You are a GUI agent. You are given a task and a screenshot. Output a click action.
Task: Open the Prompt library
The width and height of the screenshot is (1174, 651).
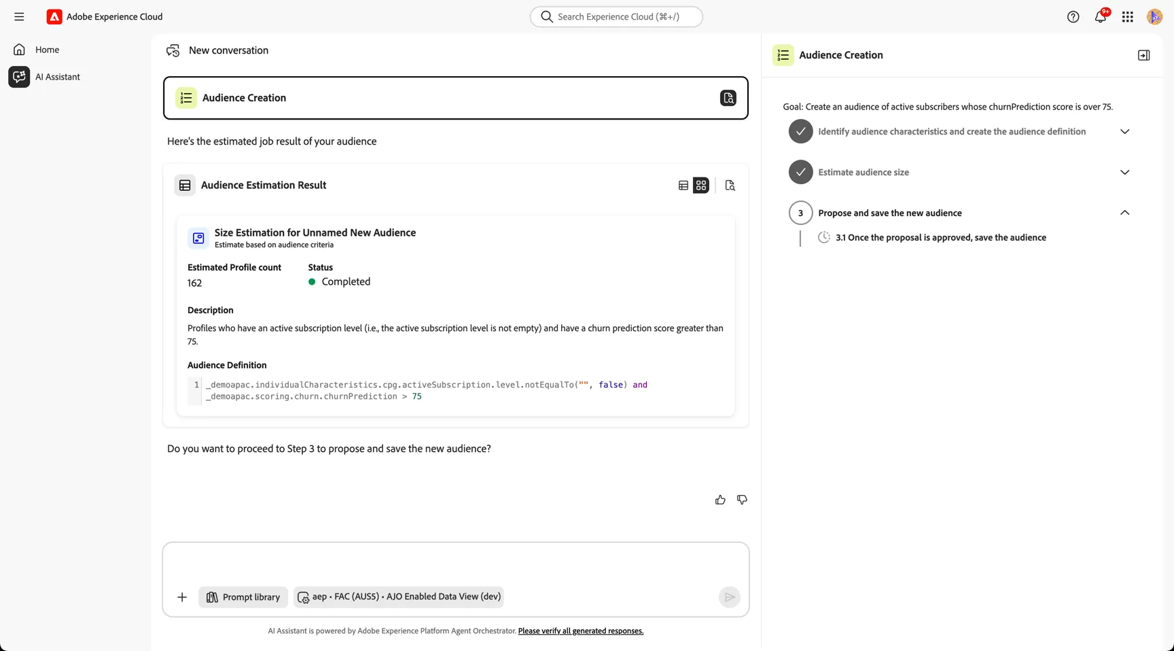pyautogui.click(x=243, y=597)
